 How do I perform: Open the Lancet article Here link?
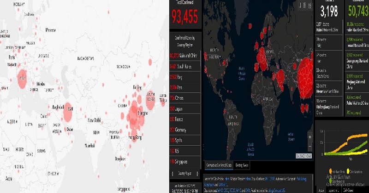coord(227,179)
